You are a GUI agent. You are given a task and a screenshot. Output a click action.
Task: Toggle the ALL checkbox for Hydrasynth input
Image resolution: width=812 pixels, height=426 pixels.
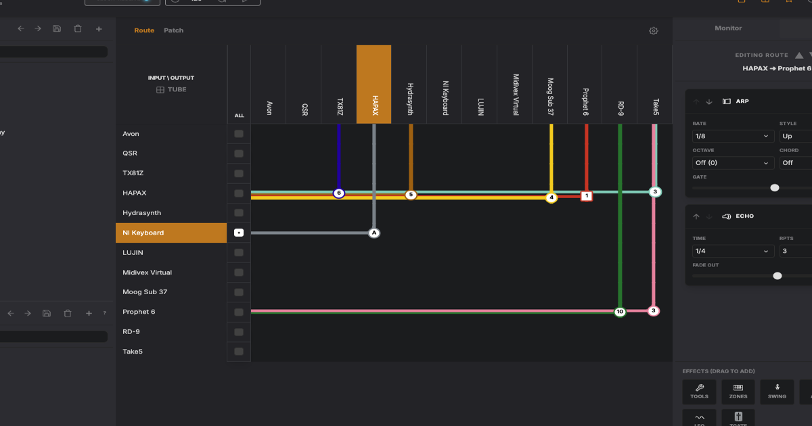[239, 213]
